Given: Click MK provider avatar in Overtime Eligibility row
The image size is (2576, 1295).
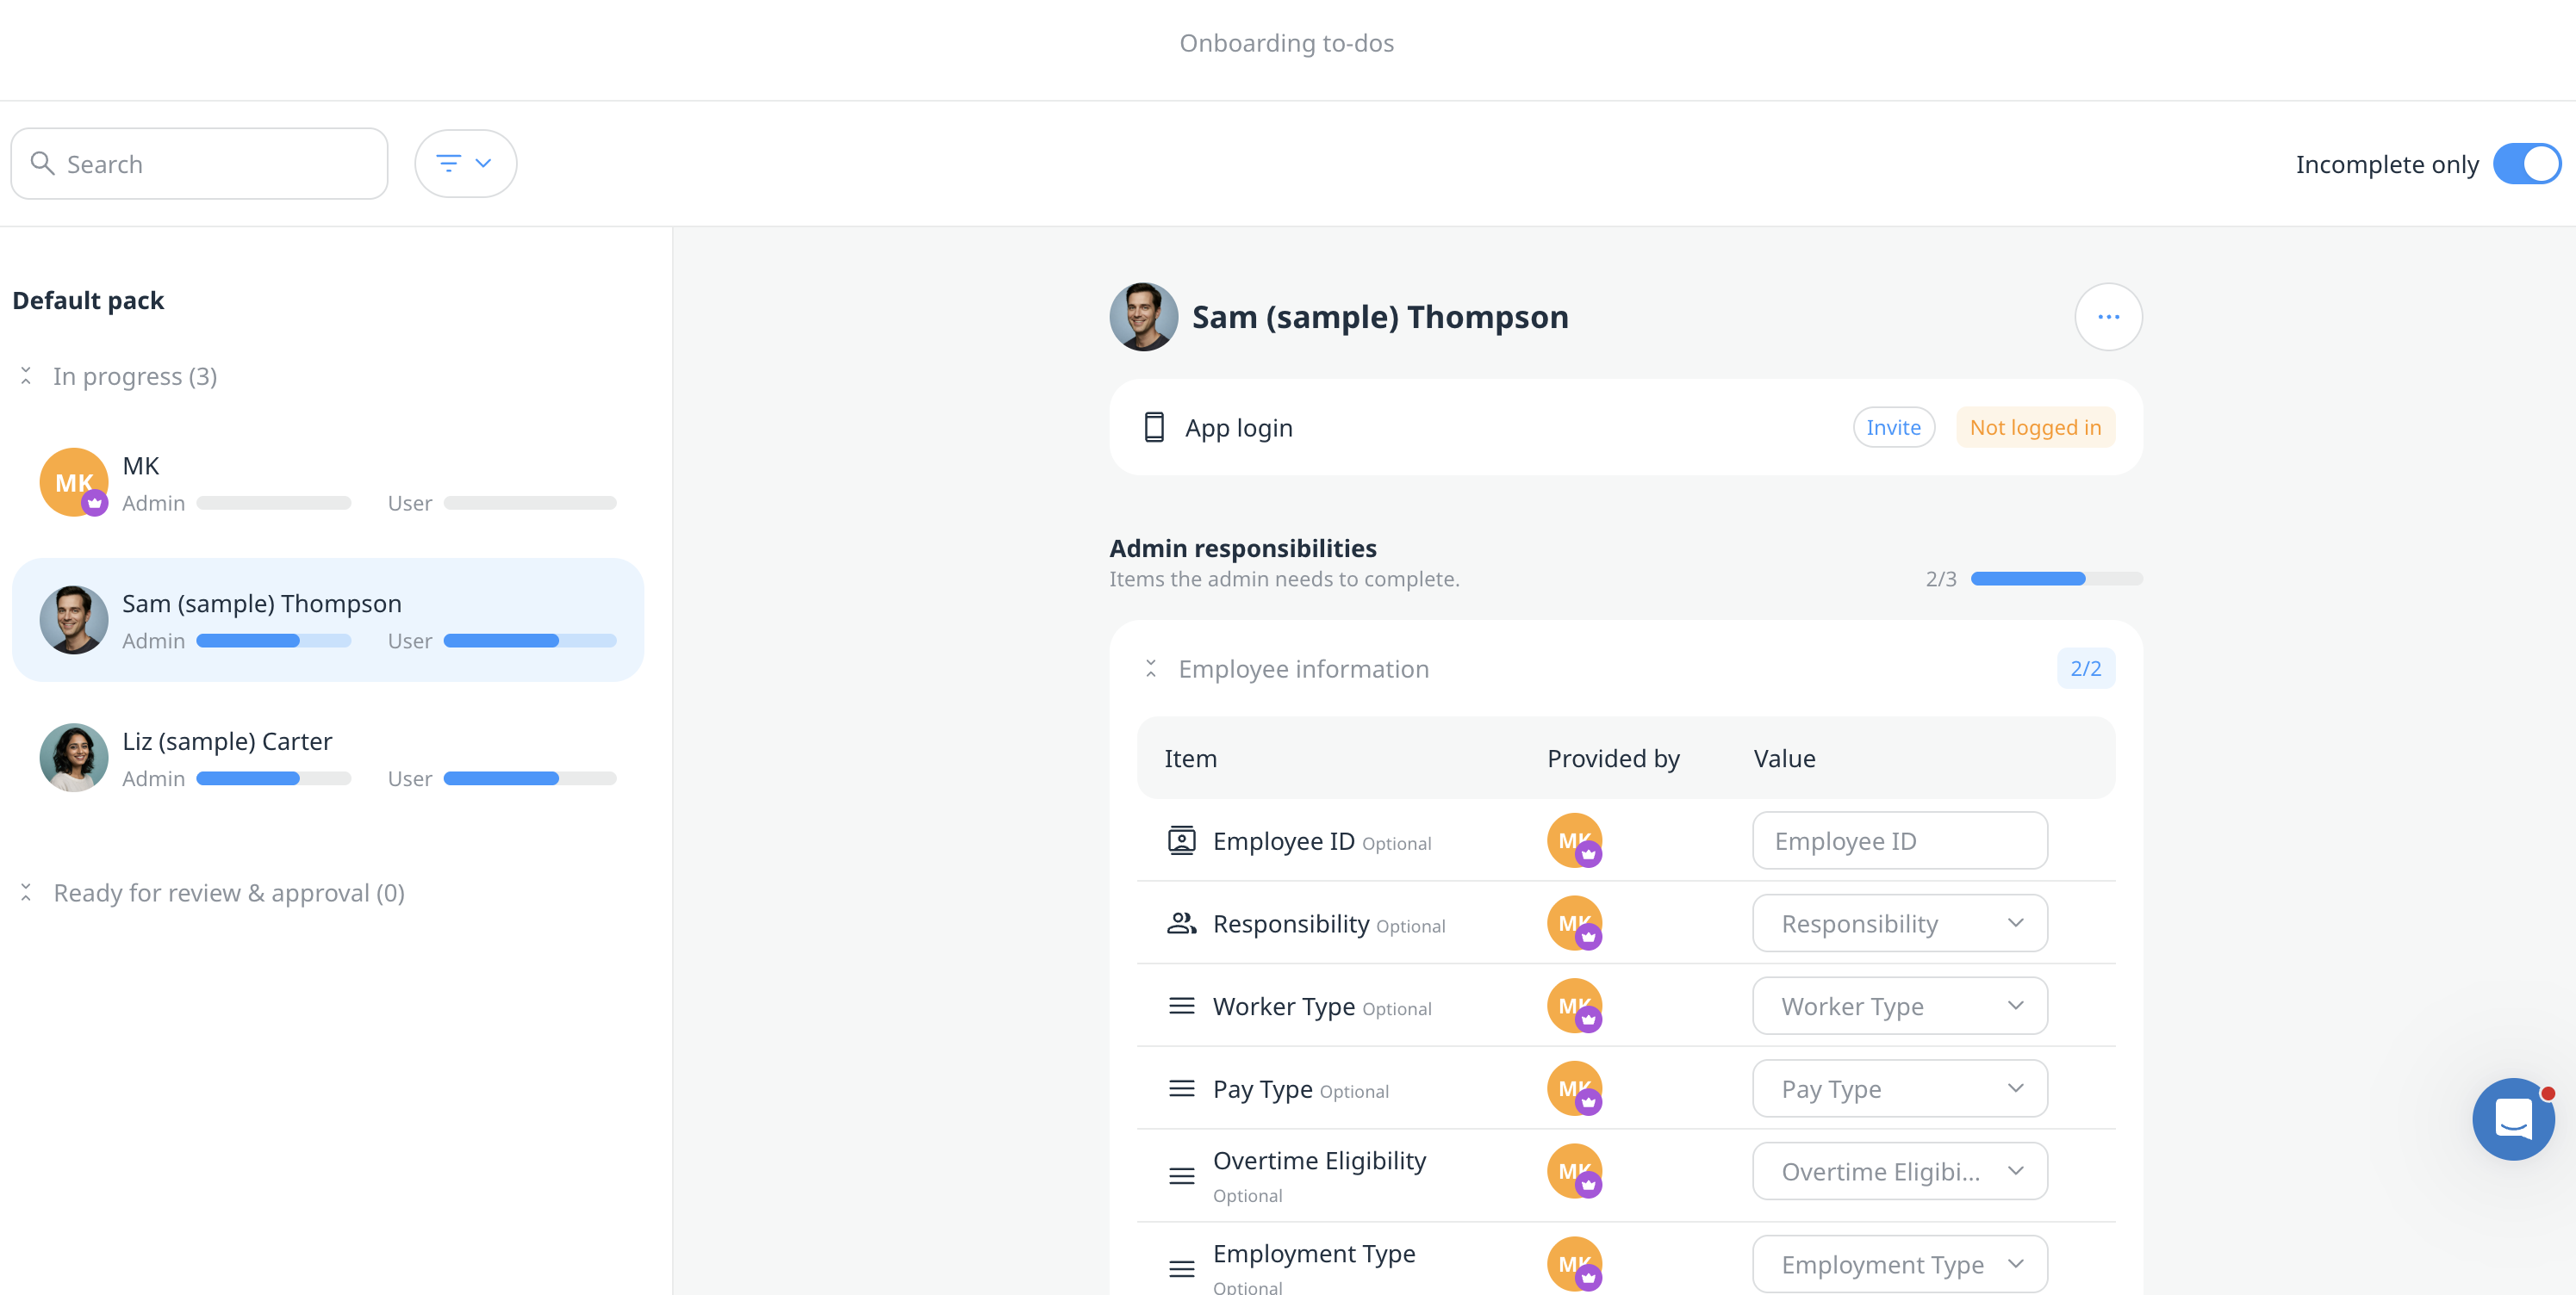Looking at the screenshot, I should 1574,1171.
